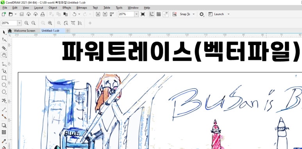Open Options via the gear icon
The image size is (302, 149).
click(x=202, y=14)
